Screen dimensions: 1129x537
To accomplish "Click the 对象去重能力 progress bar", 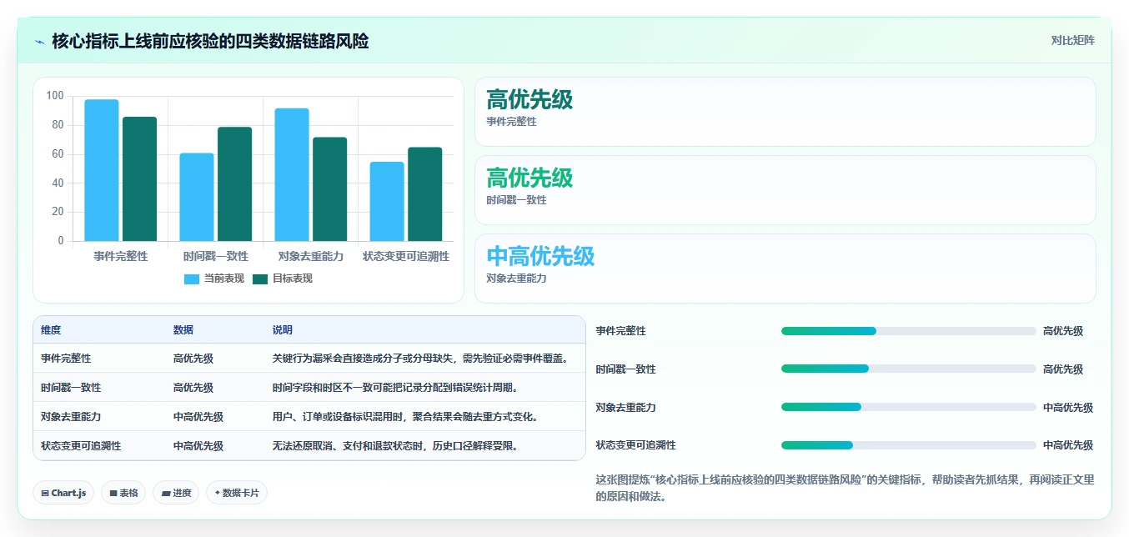I will coord(908,407).
